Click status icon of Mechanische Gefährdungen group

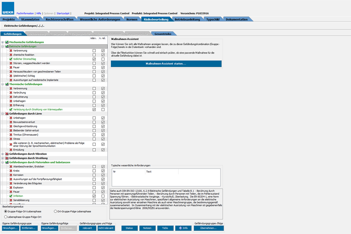coord(7,42)
